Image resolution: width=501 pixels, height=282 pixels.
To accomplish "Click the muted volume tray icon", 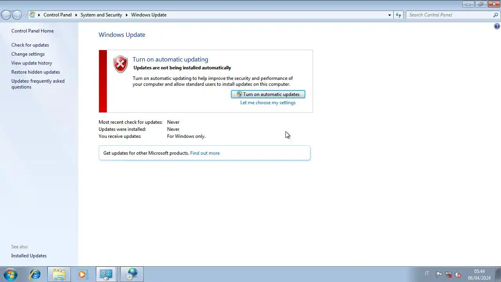I will (x=458, y=275).
